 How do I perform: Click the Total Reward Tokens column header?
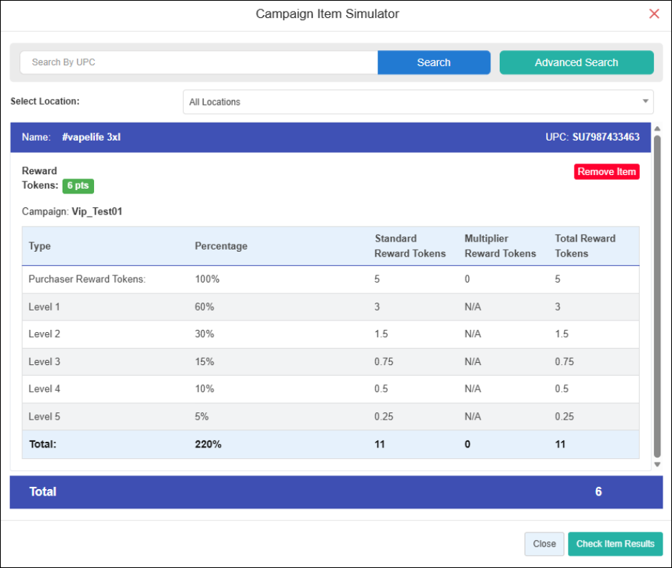(x=584, y=246)
